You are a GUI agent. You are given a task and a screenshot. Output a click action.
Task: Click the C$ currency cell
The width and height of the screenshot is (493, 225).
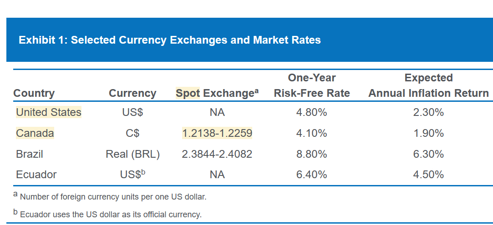click(x=132, y=133)
